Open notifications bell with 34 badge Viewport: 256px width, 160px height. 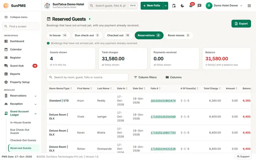[191, 6]
